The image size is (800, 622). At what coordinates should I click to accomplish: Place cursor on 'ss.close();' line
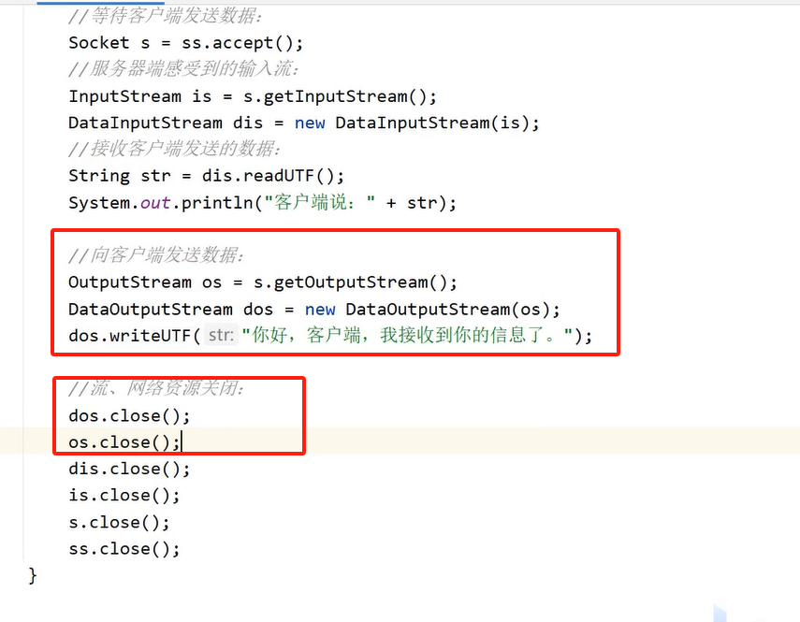click(124, 549)
